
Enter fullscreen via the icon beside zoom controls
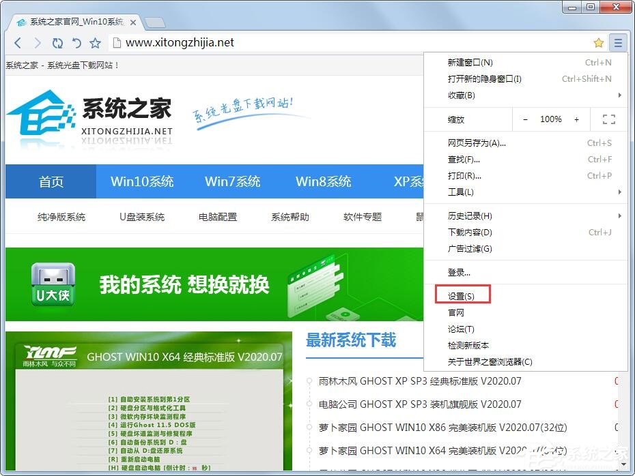click(608, 119)
